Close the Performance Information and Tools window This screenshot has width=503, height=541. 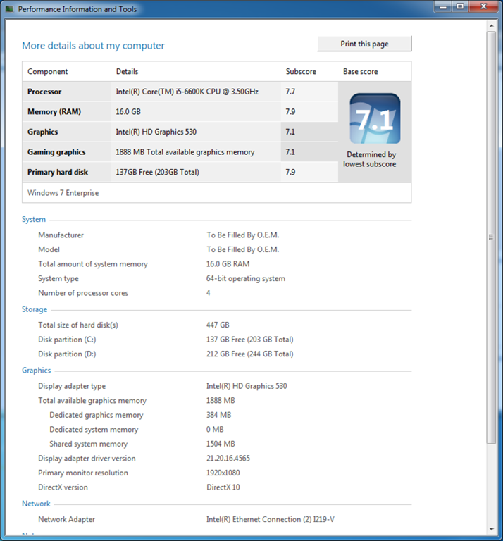(483, 6)
